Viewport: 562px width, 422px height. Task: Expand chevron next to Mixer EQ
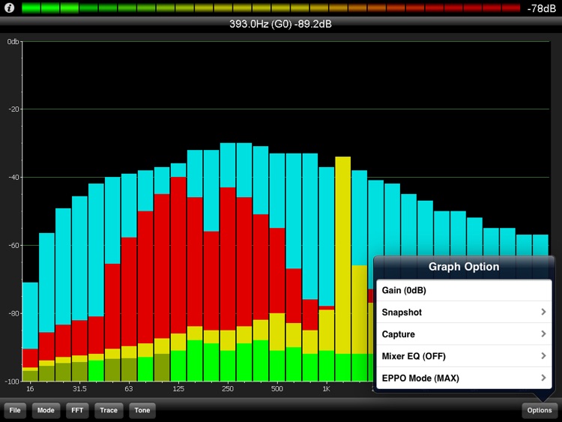tap(543, 356)
